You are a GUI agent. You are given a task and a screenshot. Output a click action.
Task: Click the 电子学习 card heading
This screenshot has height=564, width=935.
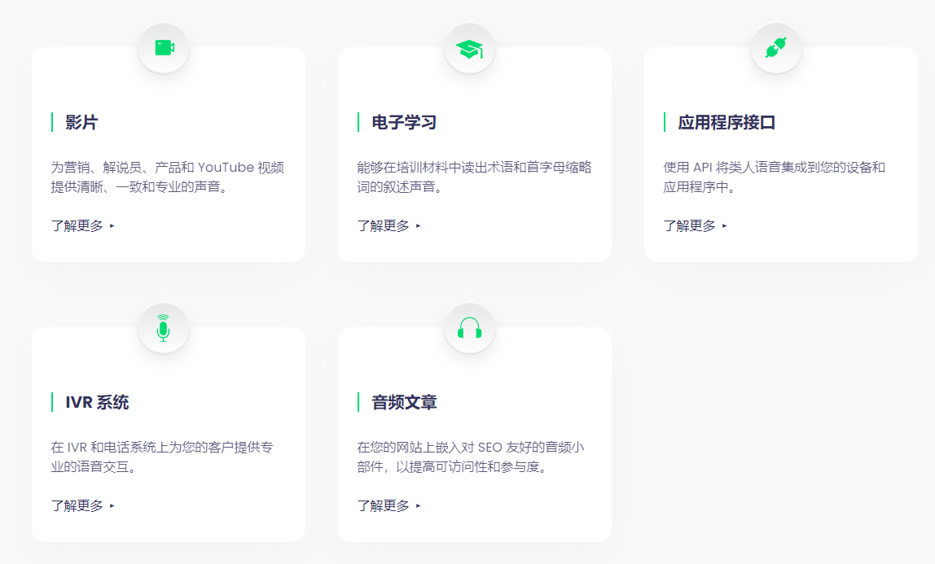tap(404, 123)
